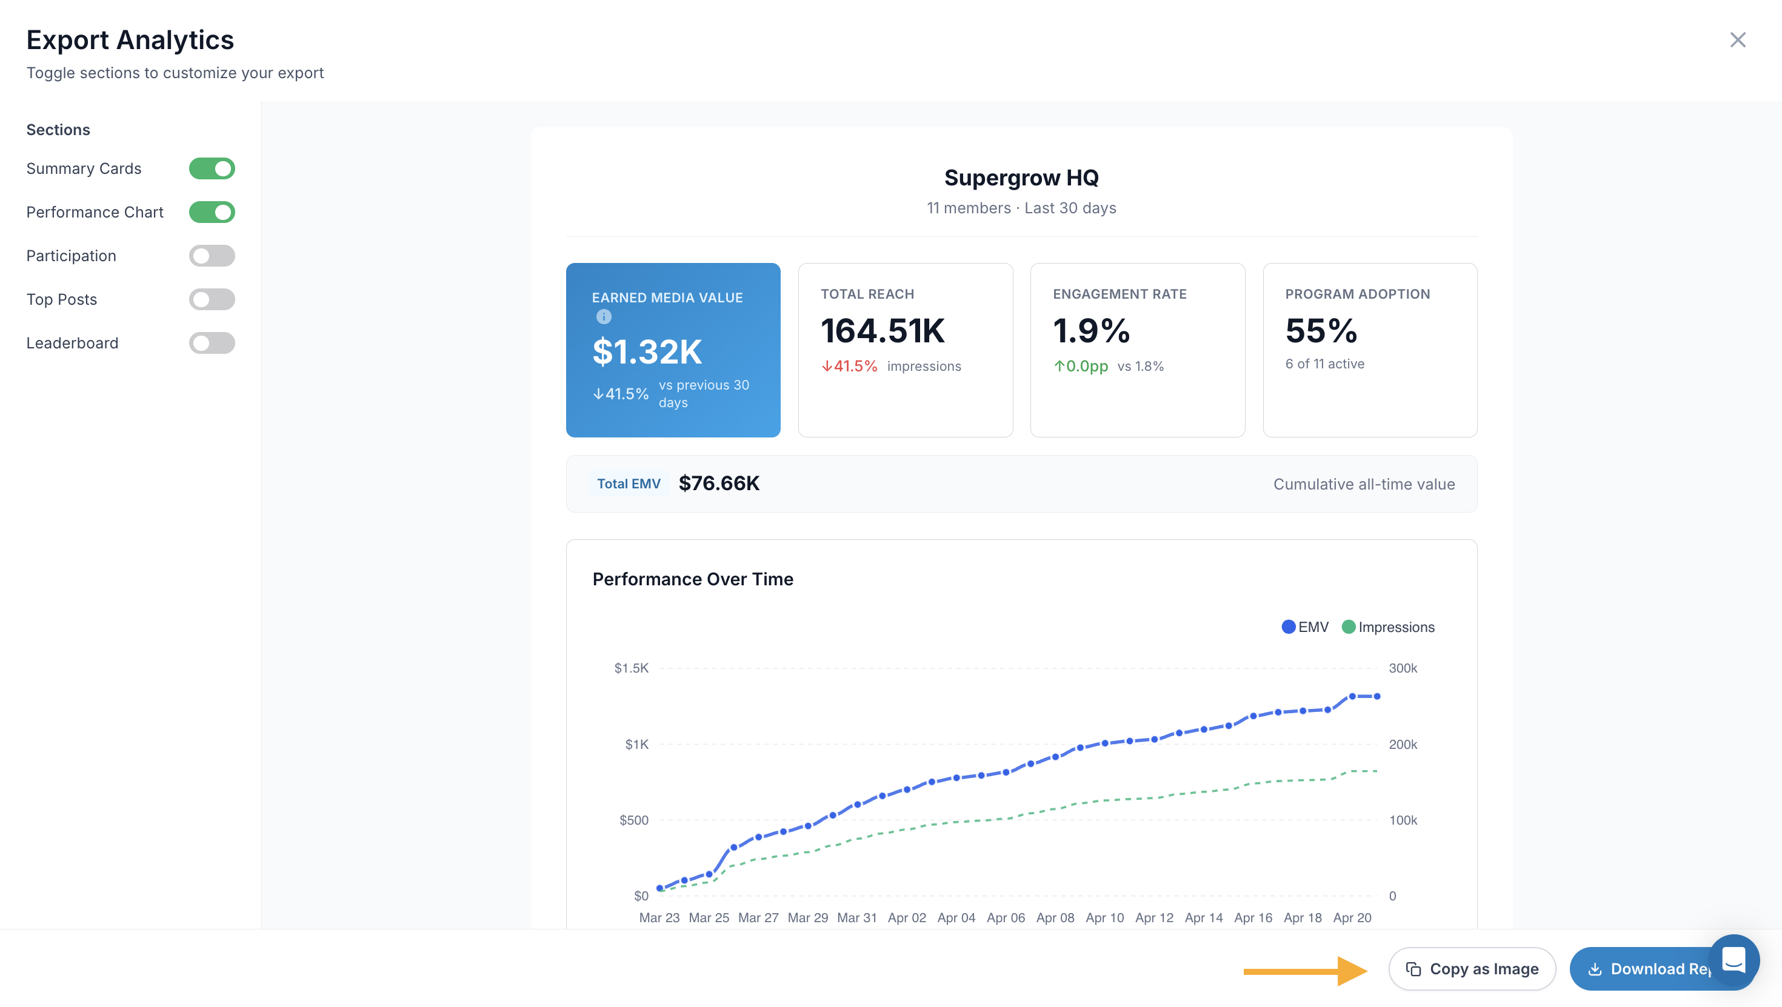Screen dimensions: 1782x1007
Task: Close the Export Analytics dialog
Action: point(1738,39)
